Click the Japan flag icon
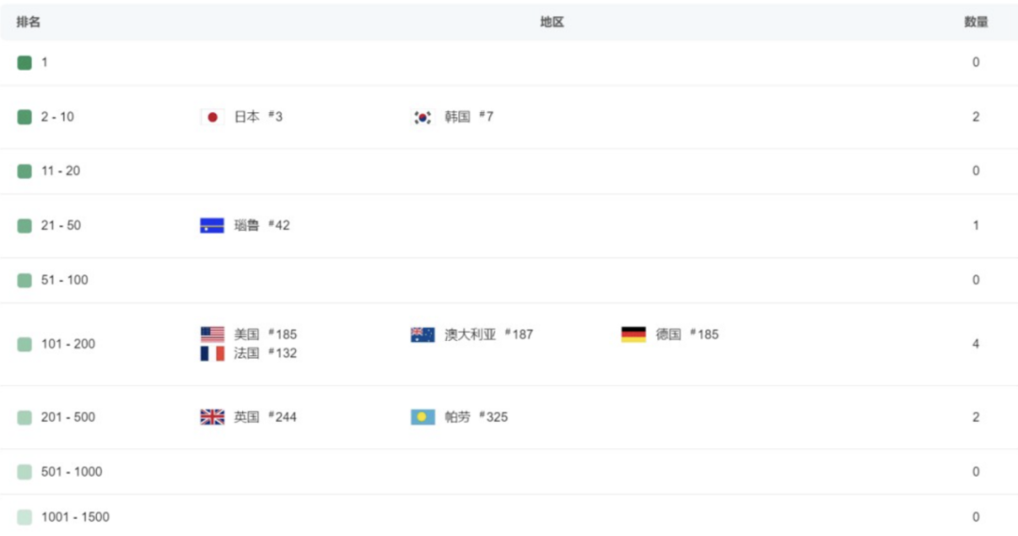The image size is (1018, 536). (212, 117)
